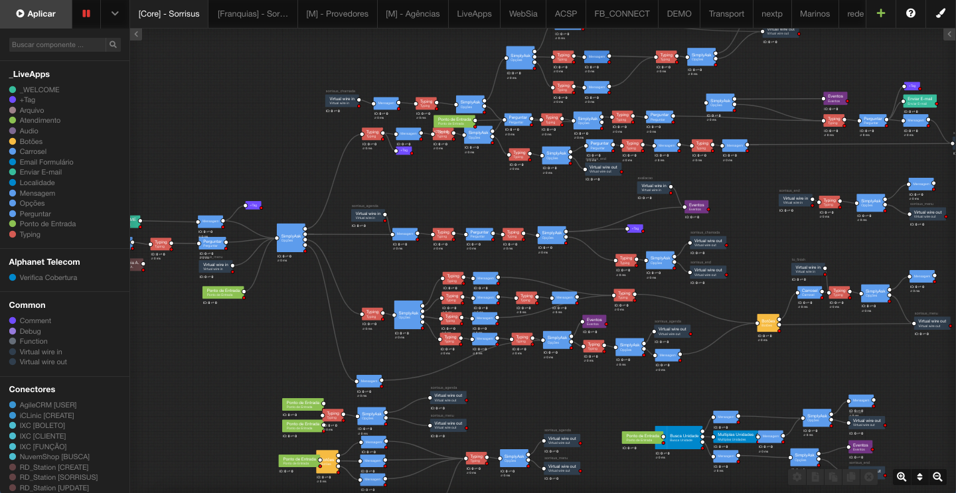Image resolution: width=956 pixels, height=493 pixels.
Task: Choose the IXC [BOLETO] connector
Action: click(37, 425)
